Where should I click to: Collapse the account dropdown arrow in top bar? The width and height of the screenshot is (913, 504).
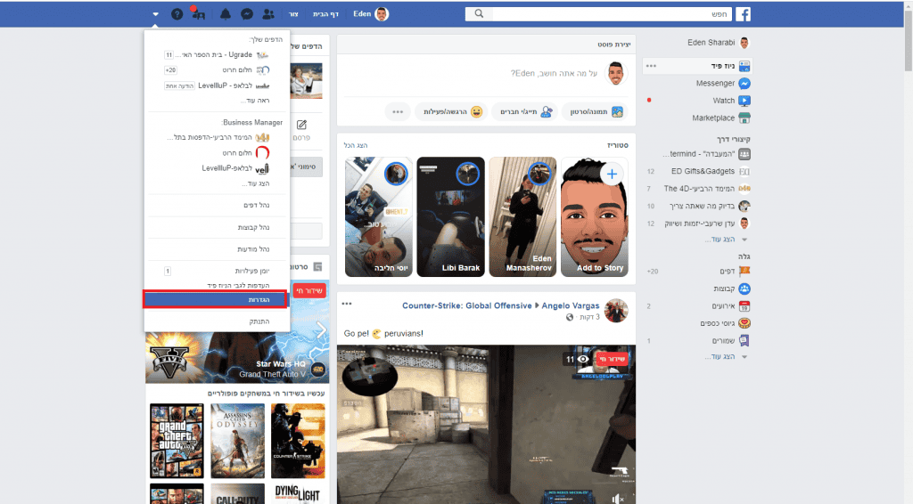tap(155, 14)
